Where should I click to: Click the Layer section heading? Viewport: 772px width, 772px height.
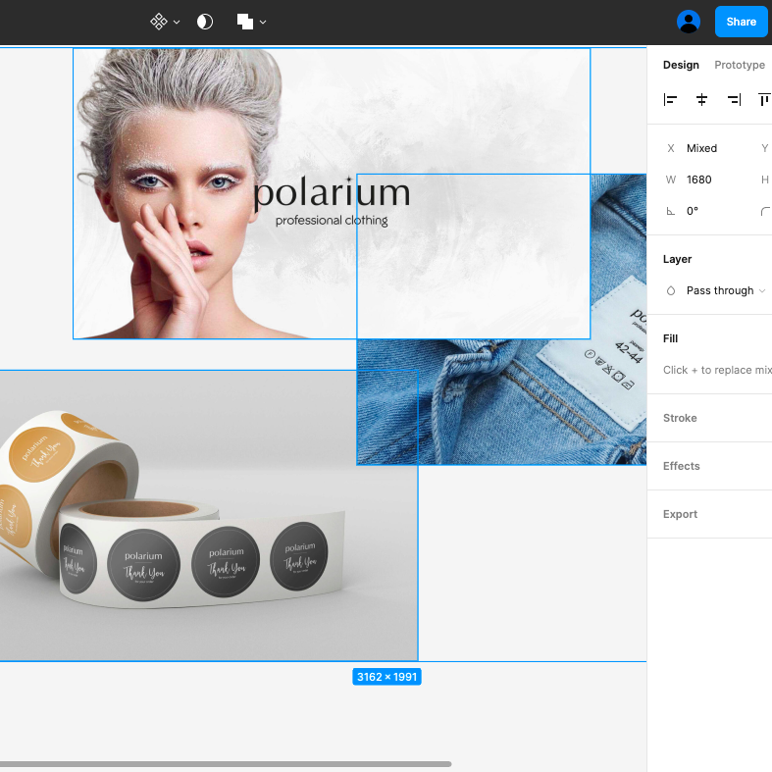click(677, 259)
